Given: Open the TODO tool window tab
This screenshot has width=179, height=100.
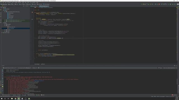Looking at the screenshot, I should [x=43, y=95].
